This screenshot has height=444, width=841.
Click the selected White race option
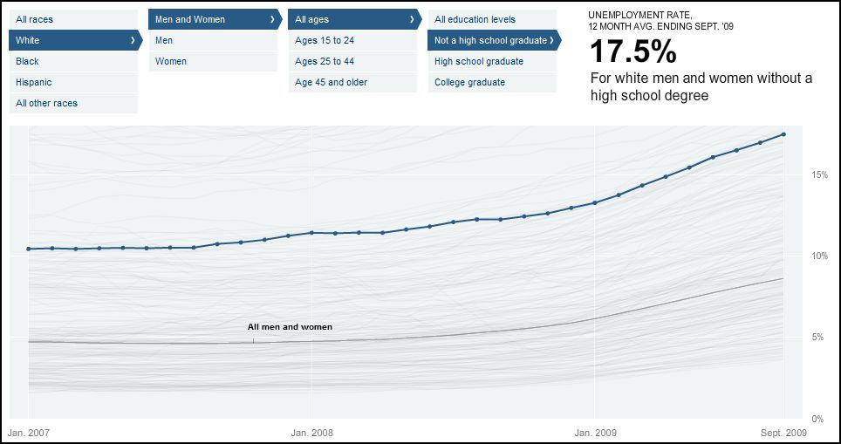tap(28, 40)
